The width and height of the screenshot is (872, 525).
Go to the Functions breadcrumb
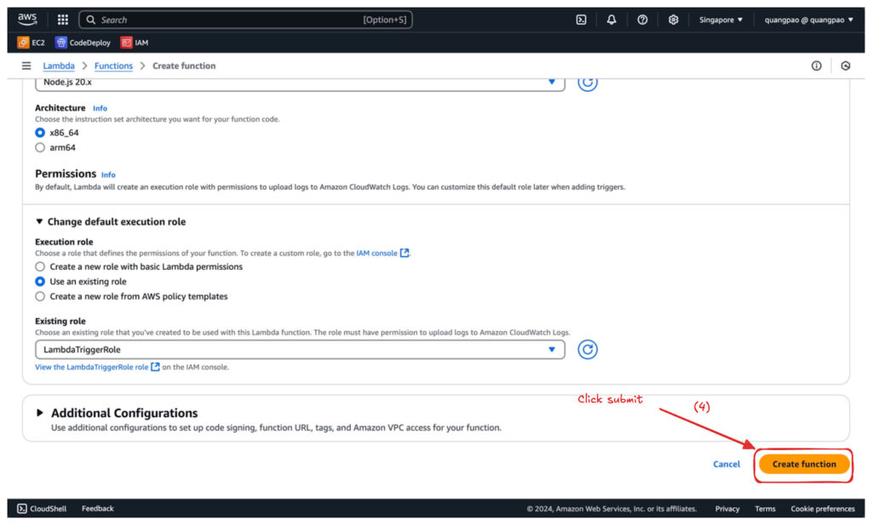pyautogui.click(x=113, y=66)
